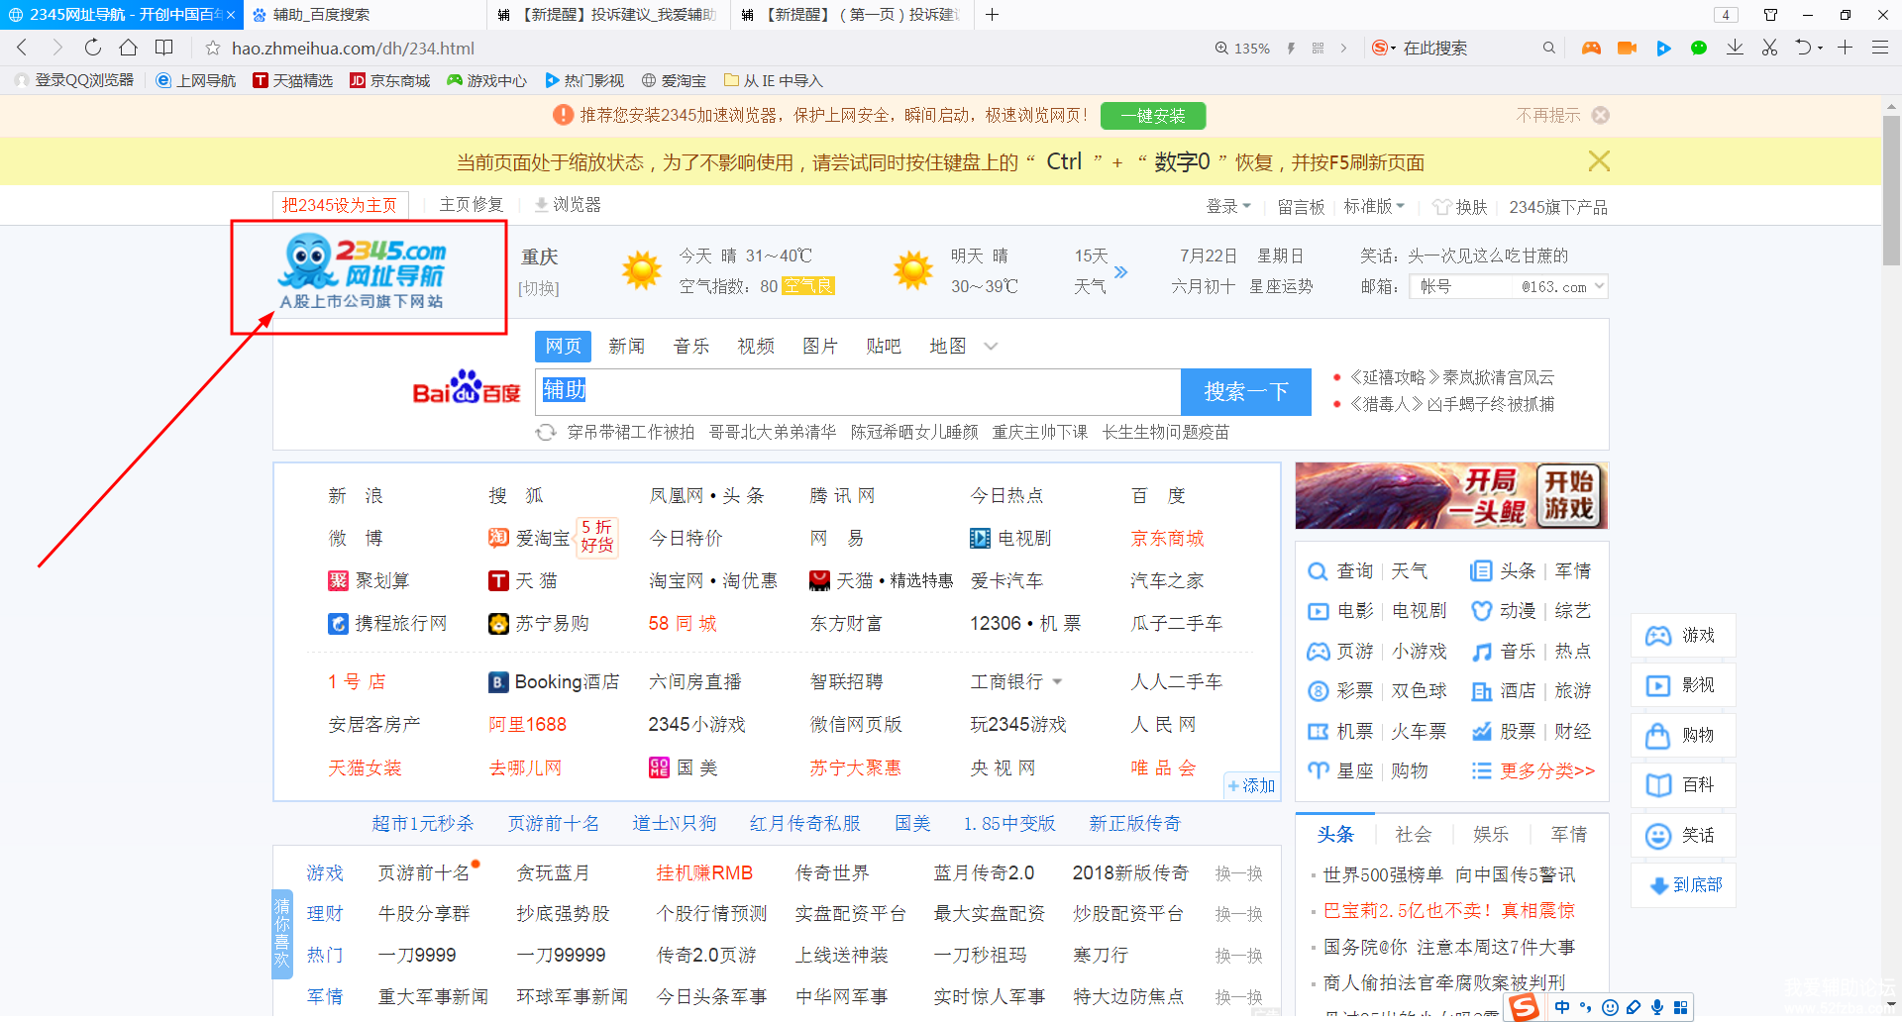
Task: Open the 影视 sidebar shortcut
Action: pos(1682,685)
